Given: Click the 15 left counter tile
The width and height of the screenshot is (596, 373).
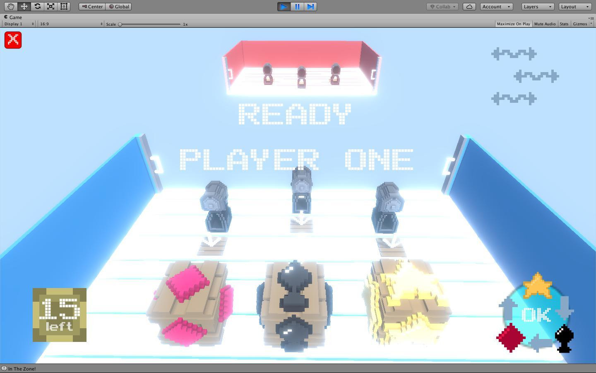Looking at the screenshot, I should coord(60,315).
